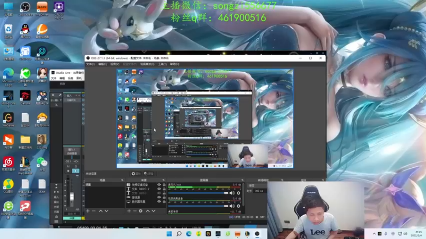Open 视频采集设备 mixer settings gear
Screen dimensions: 426x239
pyautogui.click(x=239, y=206)
